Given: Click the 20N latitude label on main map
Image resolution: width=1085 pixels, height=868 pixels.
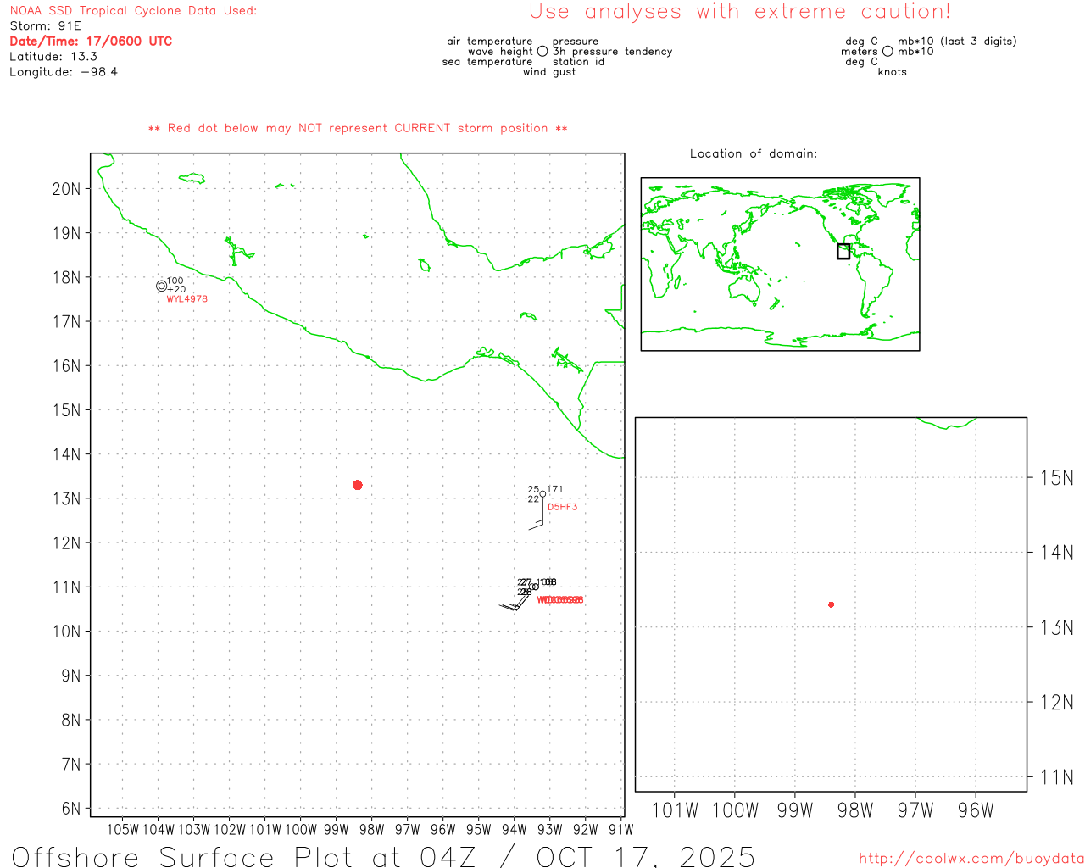Looking at the screenshot, I should tap(66, 189).
